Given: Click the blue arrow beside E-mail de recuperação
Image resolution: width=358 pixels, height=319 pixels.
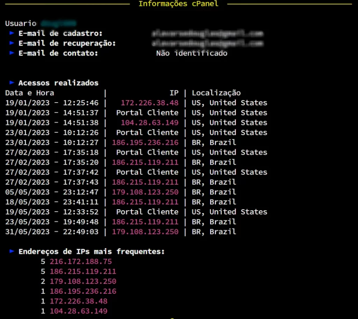Looking at the screenshot, I should coord(12,43).
